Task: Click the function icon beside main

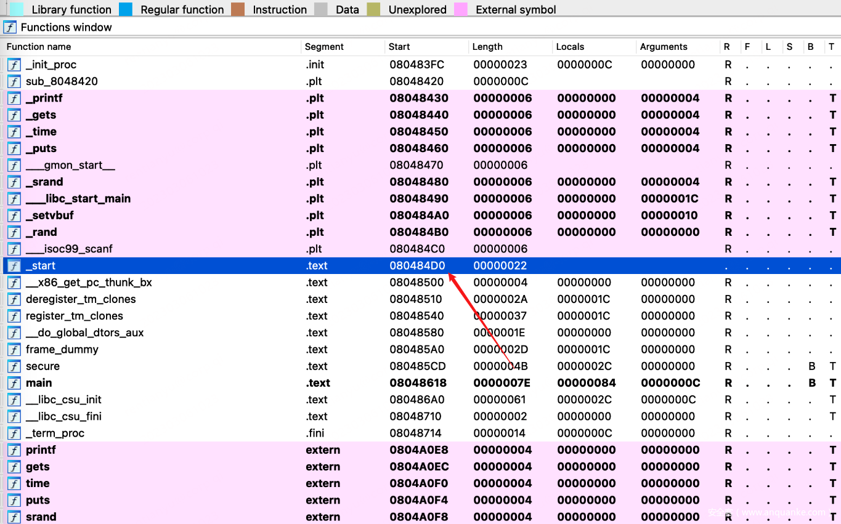Action: coord(14,383)
